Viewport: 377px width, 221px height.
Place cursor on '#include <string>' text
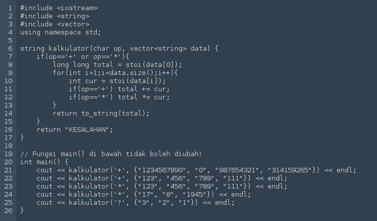point(55,16)
